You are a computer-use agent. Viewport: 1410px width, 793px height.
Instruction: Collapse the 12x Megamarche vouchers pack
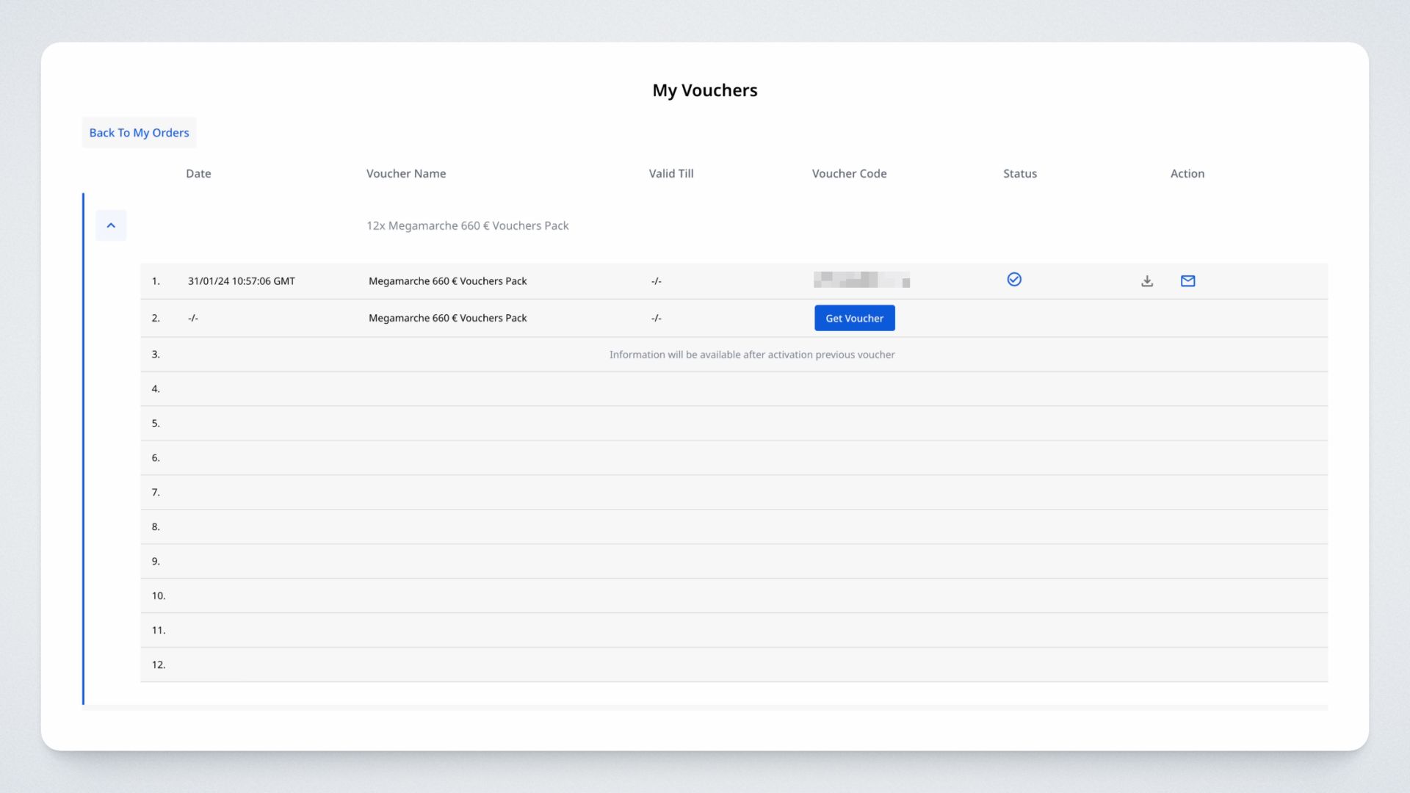tap(111, 225)
